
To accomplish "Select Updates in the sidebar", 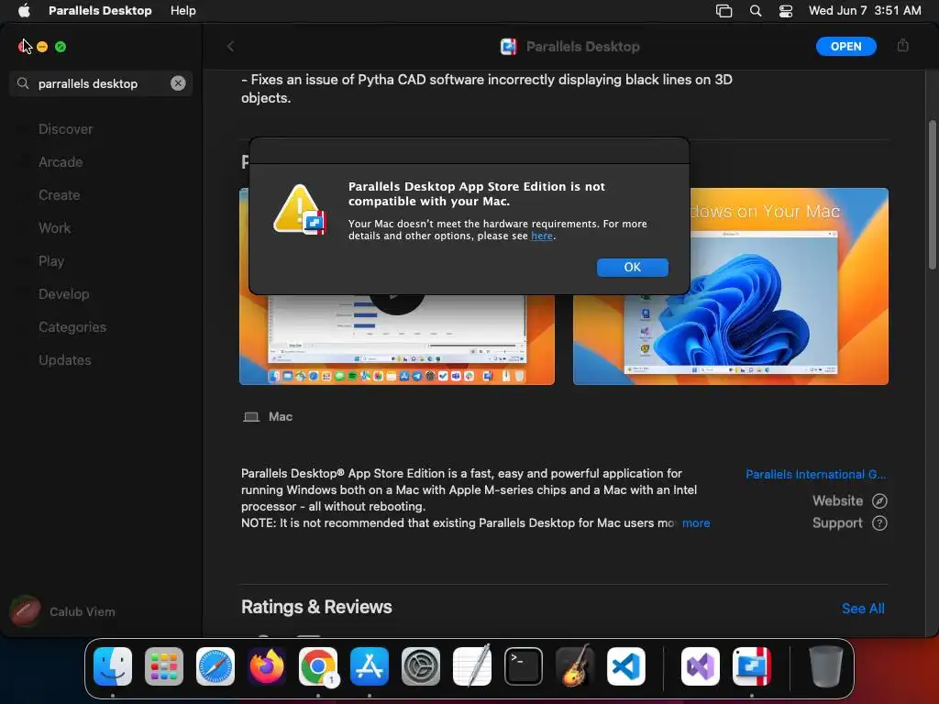I will pyautogui.click(x=65, y=359).
